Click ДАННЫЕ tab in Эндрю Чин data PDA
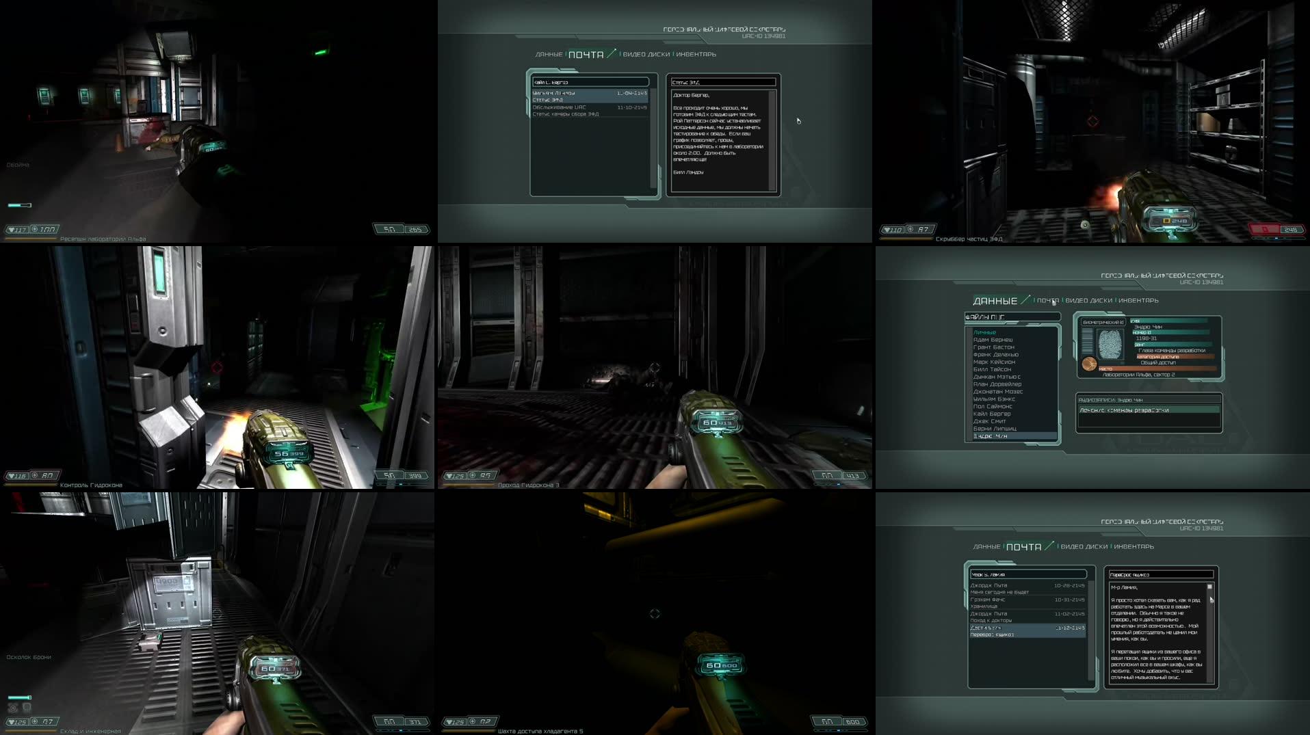 click(x=995, y=301)
